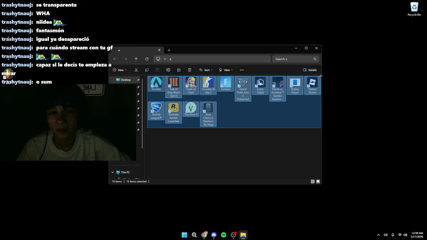Open Discord from taskbar
This screenshot has height=240, width=427.
pyautogui.click(x=214, y=235)
